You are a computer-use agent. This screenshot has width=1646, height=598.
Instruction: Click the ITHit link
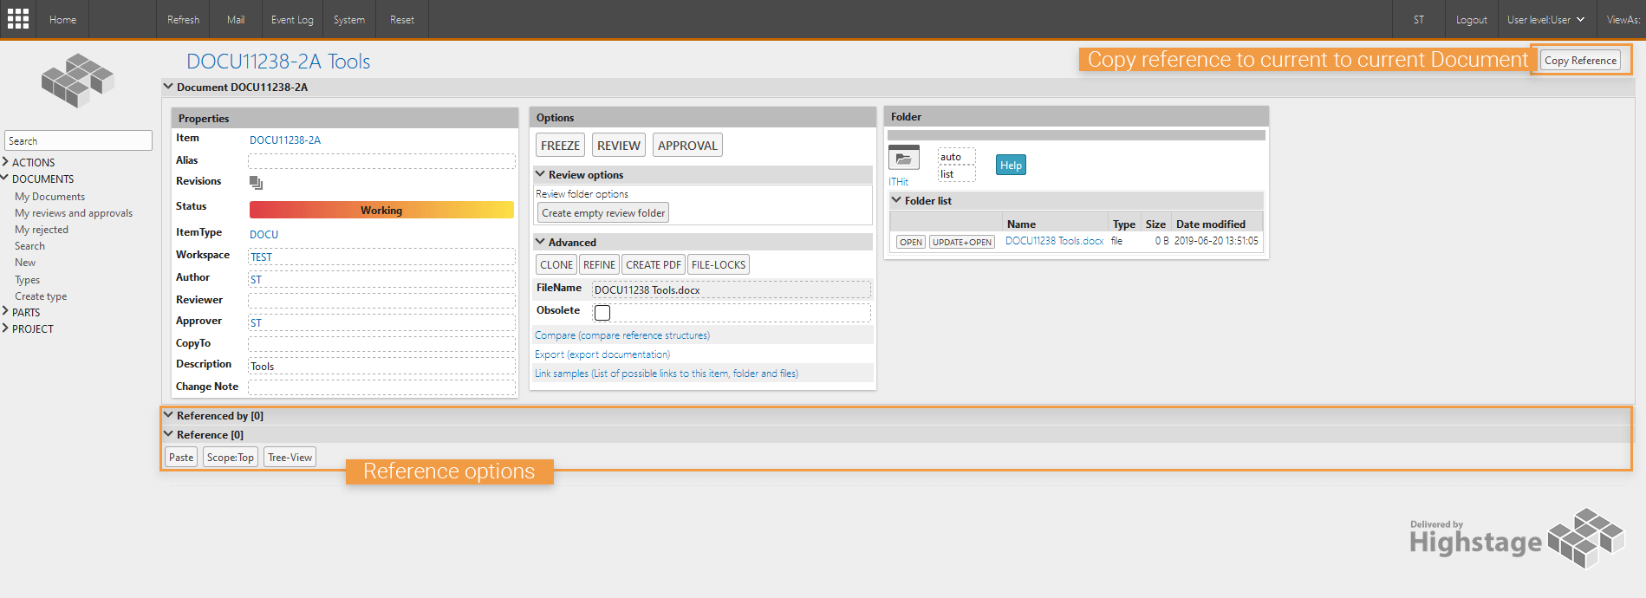point(898,181)
